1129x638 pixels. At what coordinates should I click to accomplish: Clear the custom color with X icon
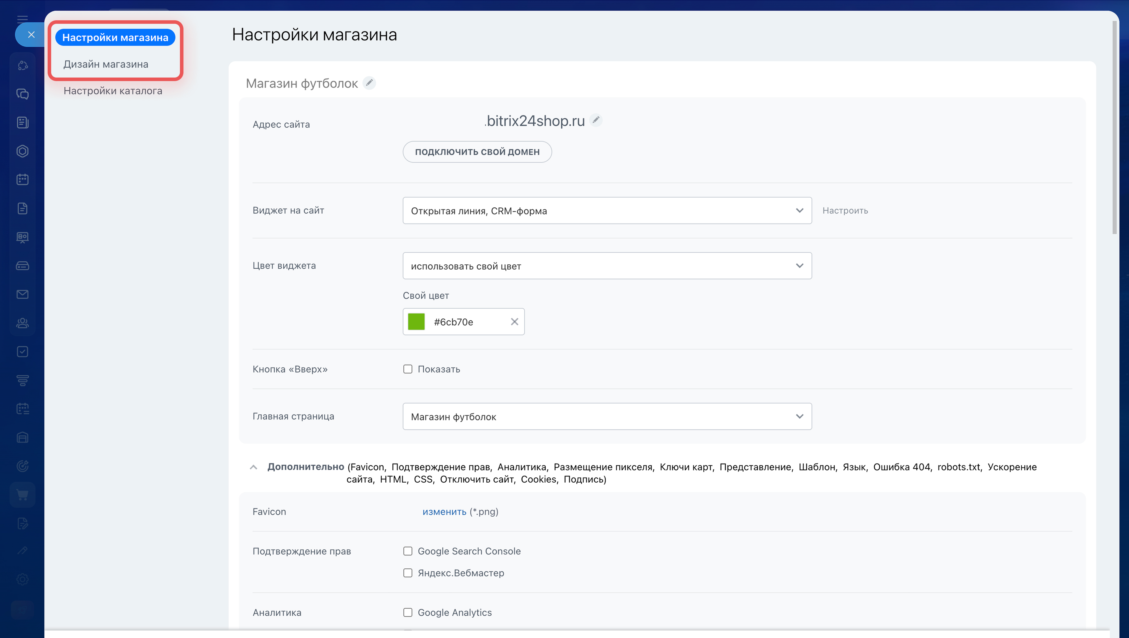(x=514, y=322)
